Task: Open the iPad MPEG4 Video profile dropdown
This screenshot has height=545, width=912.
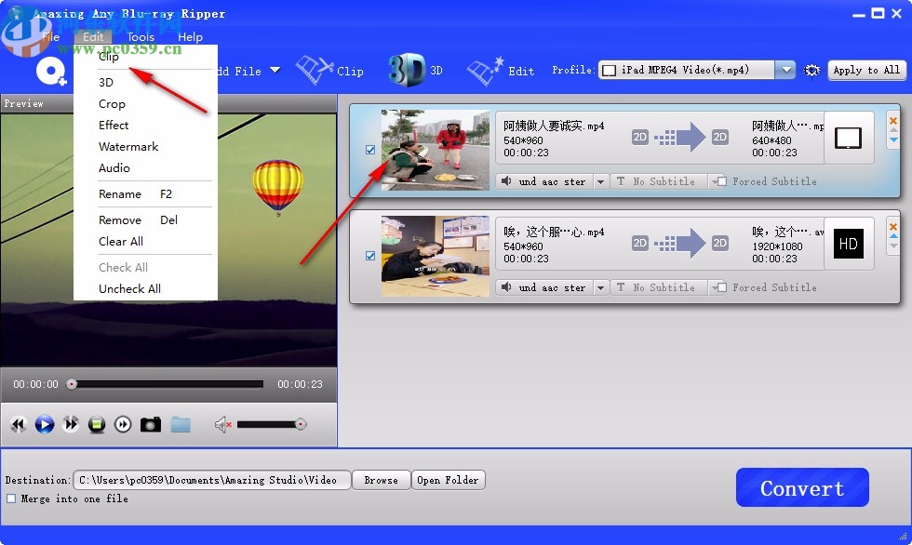Action: click(x=785, y=69)
